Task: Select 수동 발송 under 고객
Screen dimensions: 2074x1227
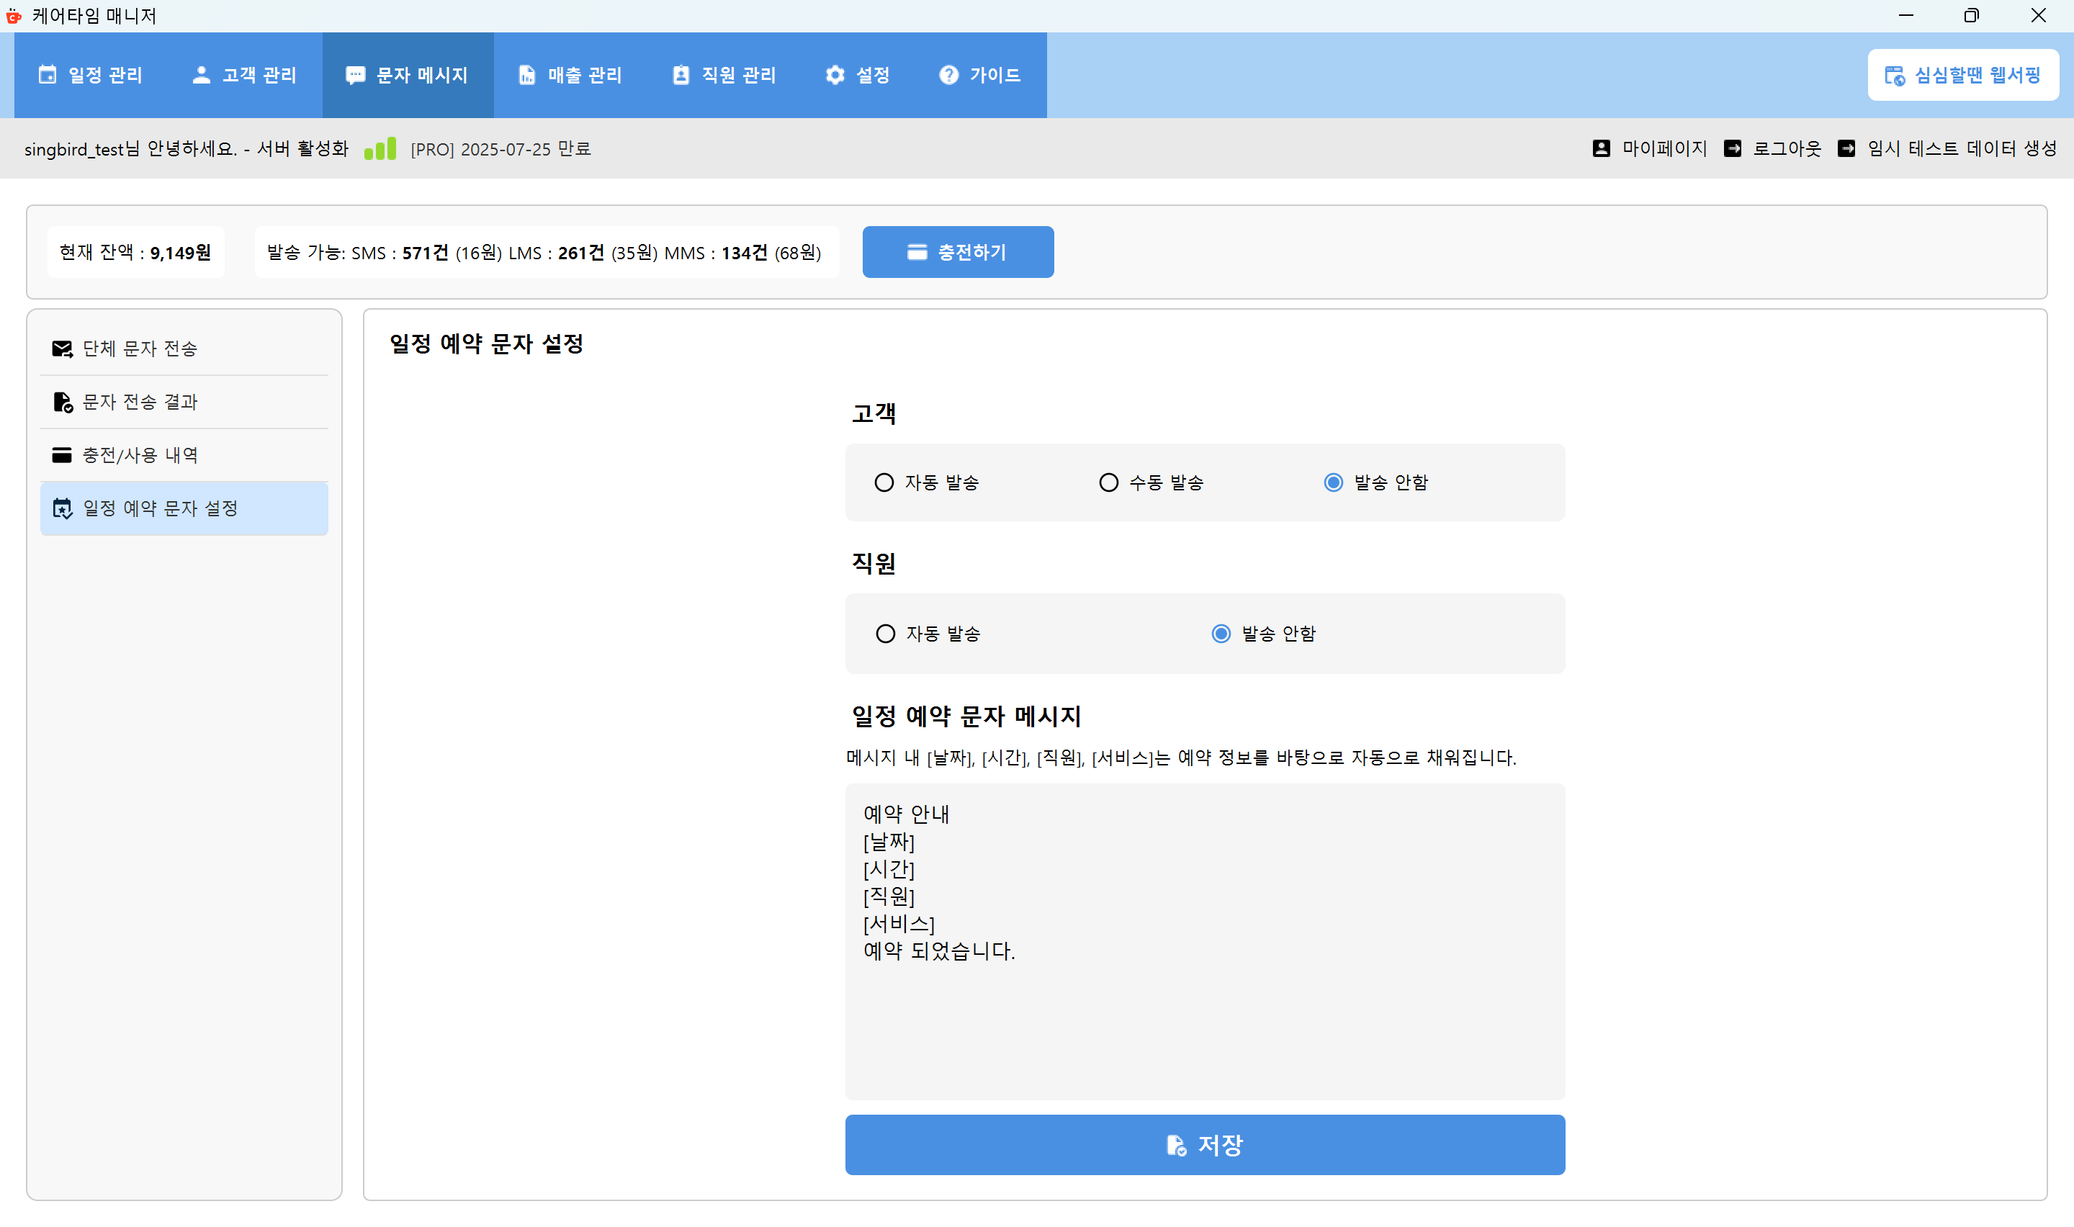Action: point(1108,482)
